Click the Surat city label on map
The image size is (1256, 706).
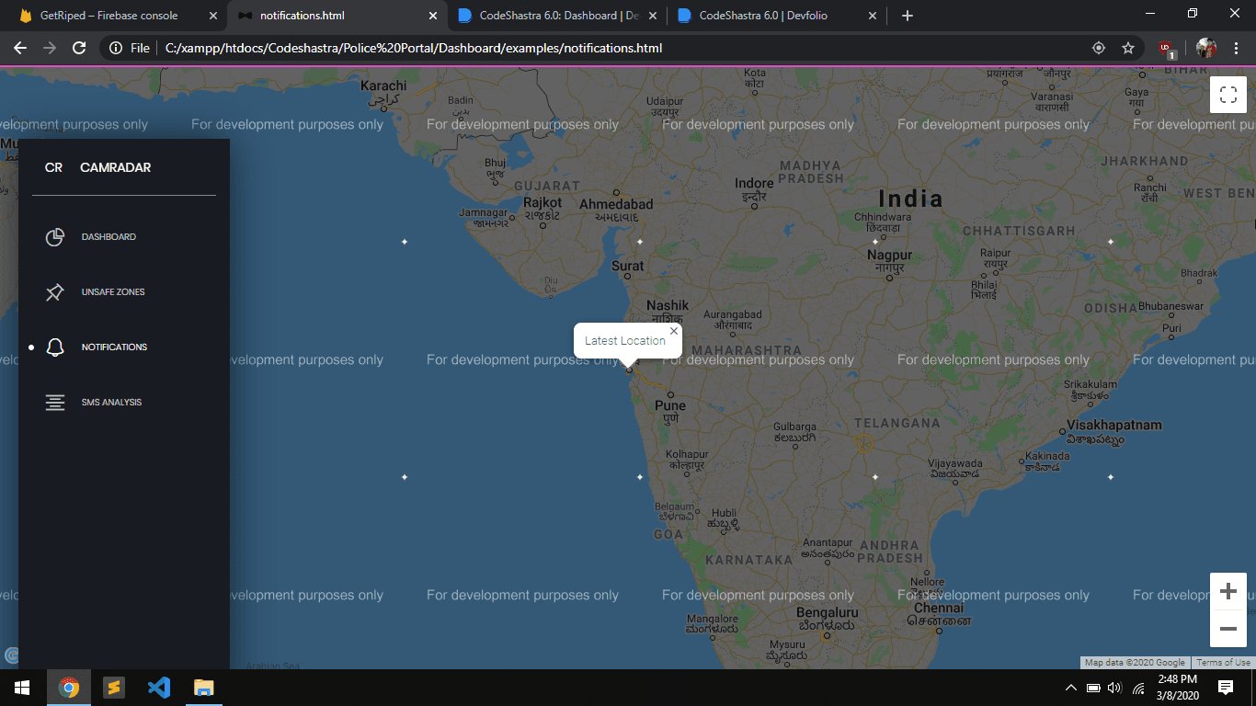pos(628,266)
